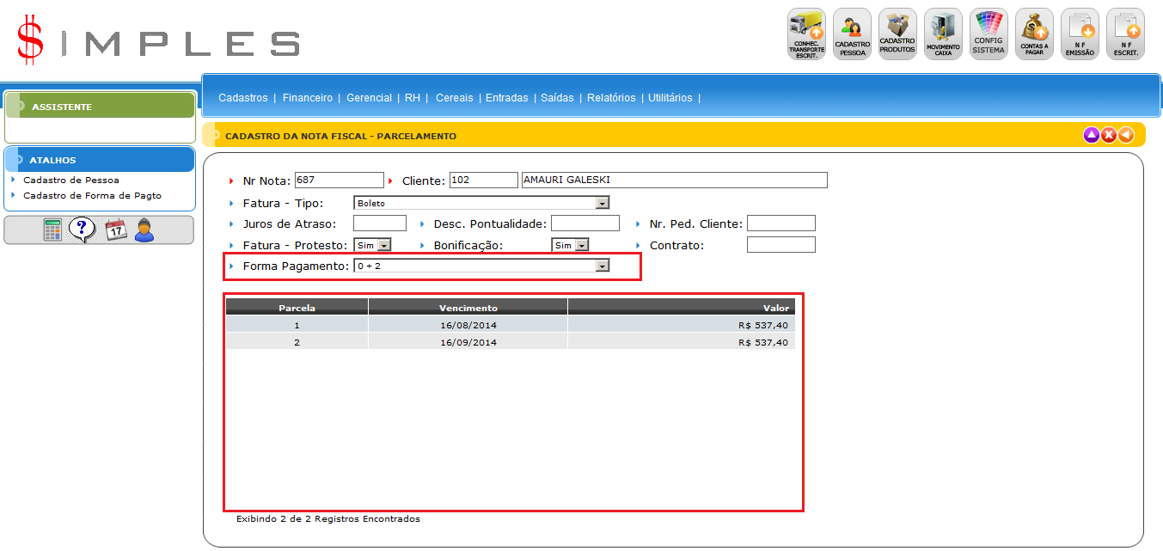
Task: Click the orange back arrow icon
Action: [1125, 135]
